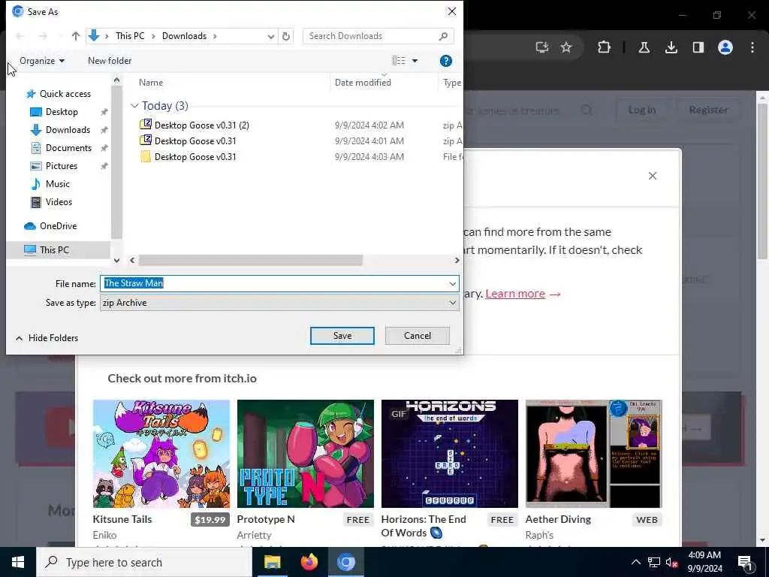Screen dimensions: 769x577
Task: Click the Up one level arrow
Action: click(76, 36)
